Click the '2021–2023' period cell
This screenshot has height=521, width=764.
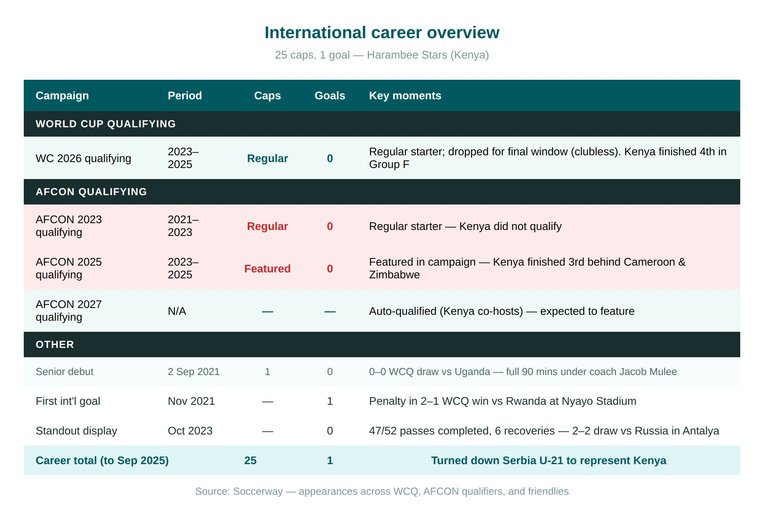pyautogui.click(x=183, y=226)
